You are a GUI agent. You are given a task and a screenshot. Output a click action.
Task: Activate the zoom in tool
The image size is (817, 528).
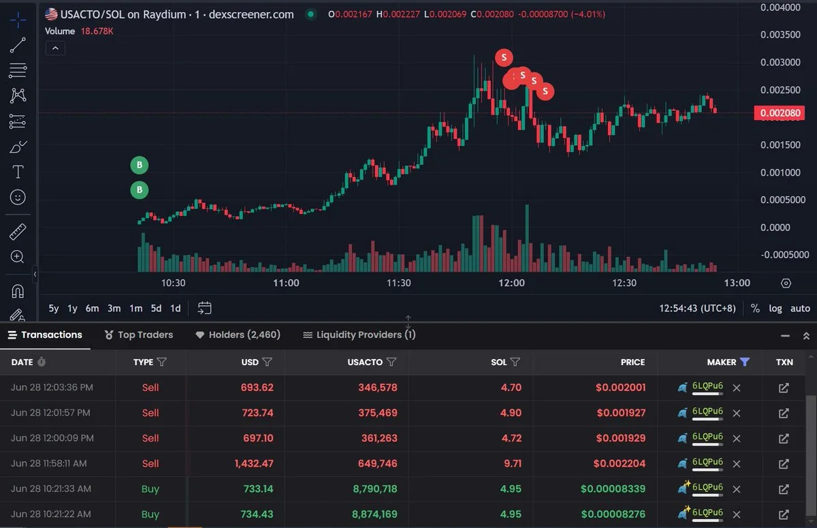point(18,257)
